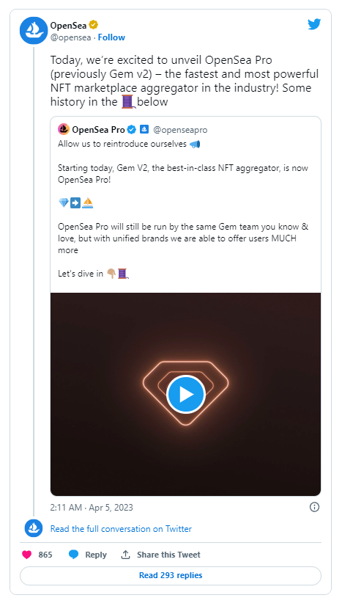Open the @opensea handle link

(70, 37)
